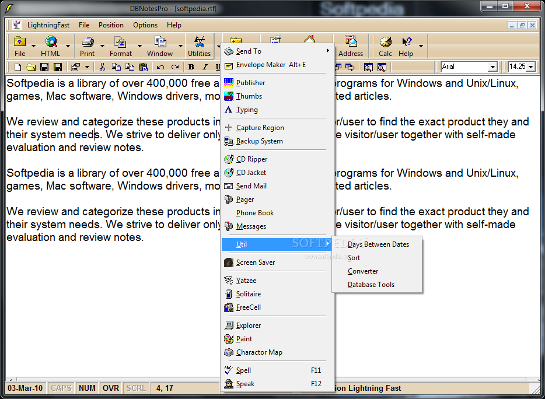
Task: Launch Solitaire from menu
Action: (x=278, y=294)
